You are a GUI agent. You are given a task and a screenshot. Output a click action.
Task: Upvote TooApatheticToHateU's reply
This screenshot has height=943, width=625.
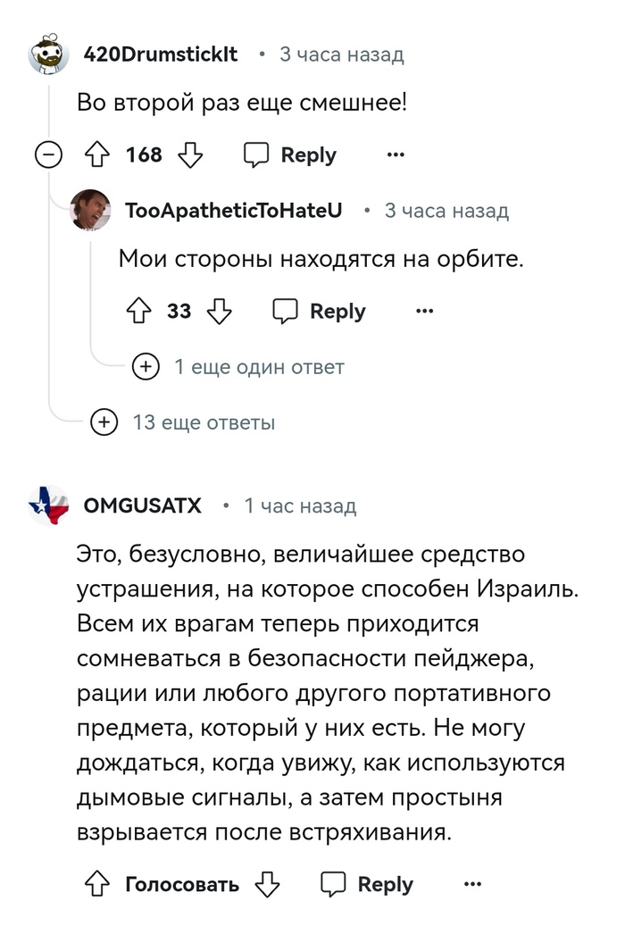point(138,311)
